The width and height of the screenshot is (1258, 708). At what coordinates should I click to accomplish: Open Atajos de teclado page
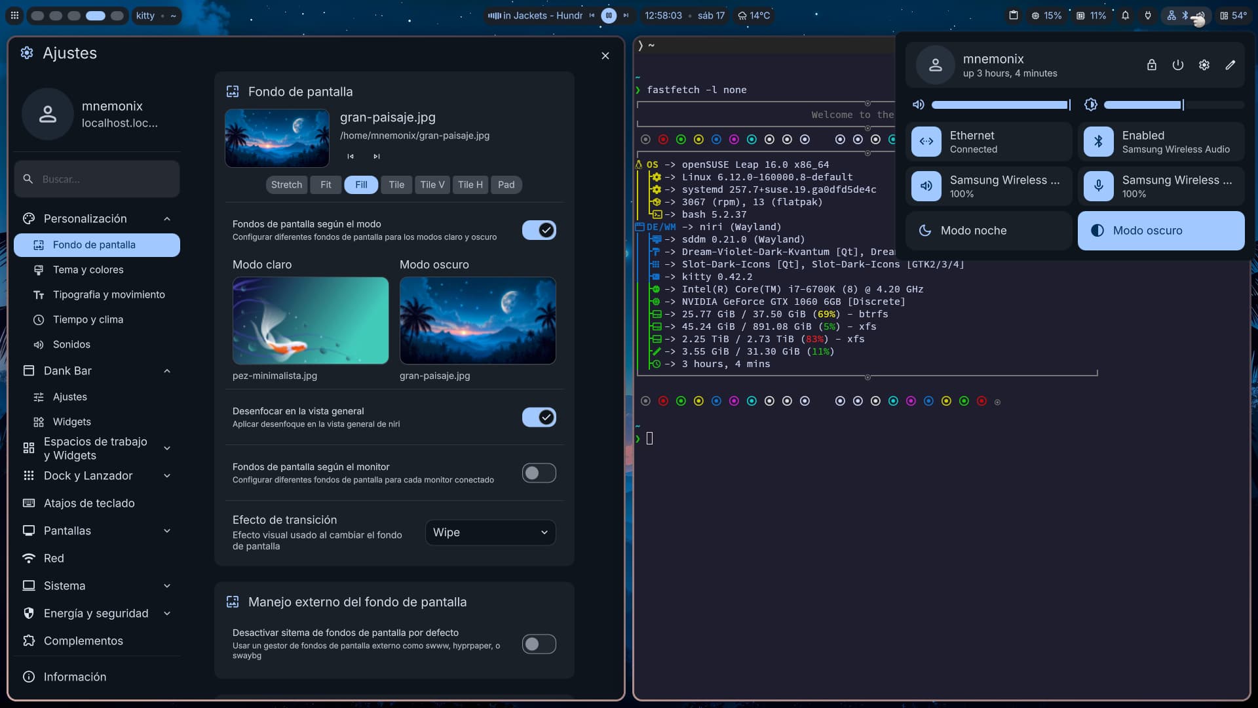click(x=88, y=503)
